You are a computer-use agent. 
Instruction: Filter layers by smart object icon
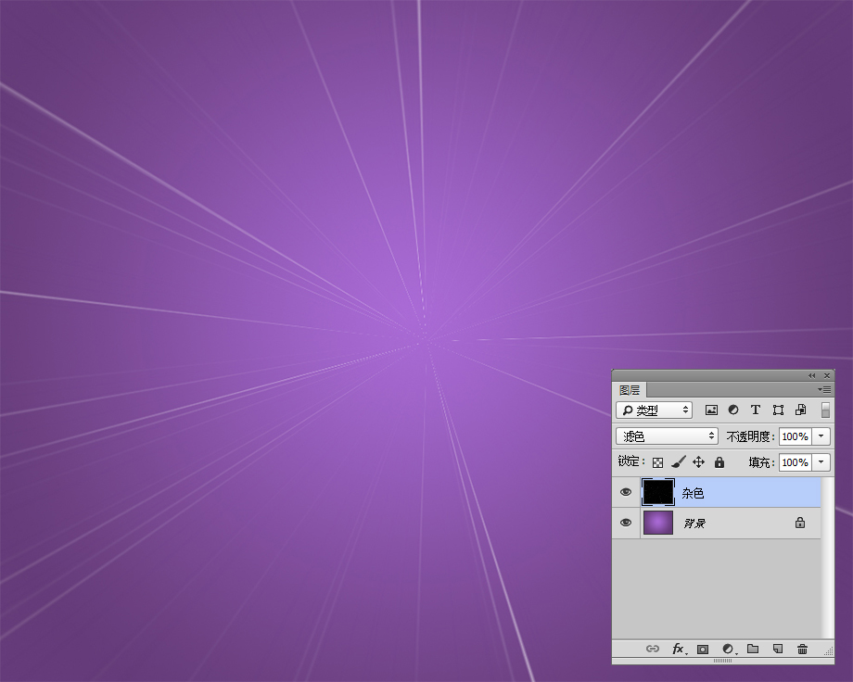point(801,410)
